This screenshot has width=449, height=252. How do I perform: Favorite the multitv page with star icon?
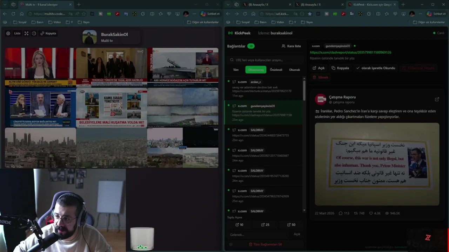point(83,14)
